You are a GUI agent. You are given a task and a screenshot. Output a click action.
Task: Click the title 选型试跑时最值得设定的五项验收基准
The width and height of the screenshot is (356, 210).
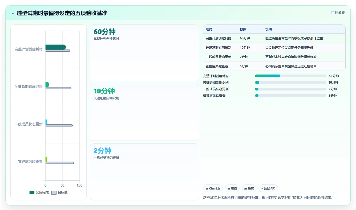coord(62,13)
